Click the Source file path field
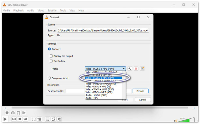This screenshot has height=124, width=200. click(103, 30)
